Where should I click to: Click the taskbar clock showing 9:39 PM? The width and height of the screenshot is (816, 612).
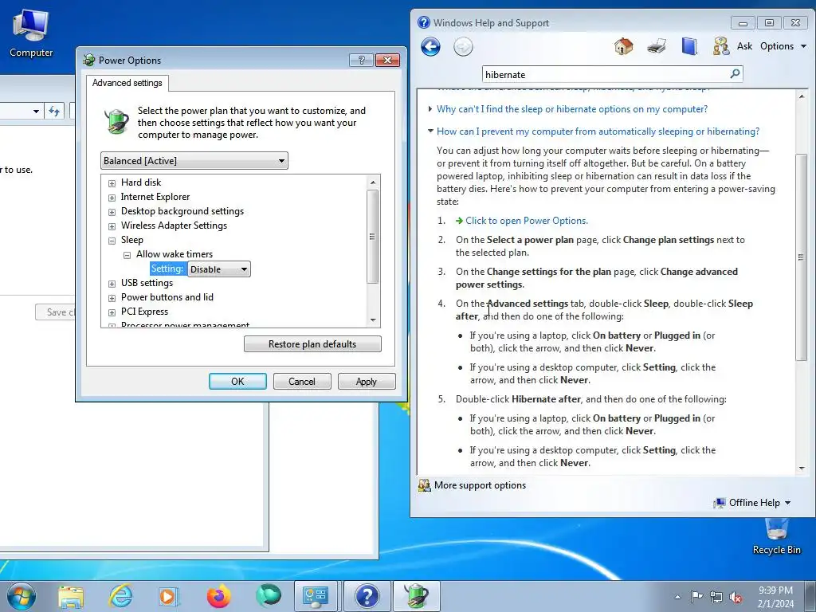[775, 597]
